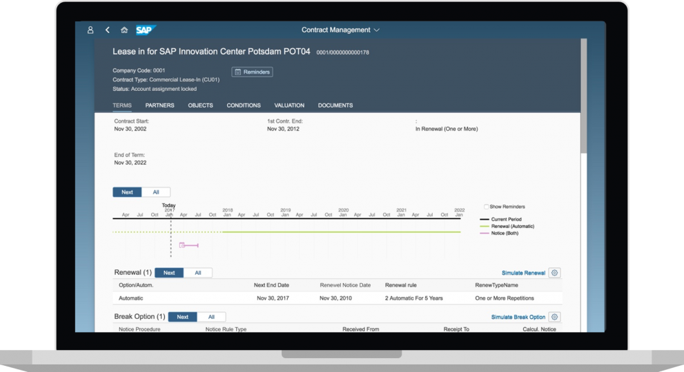Click the contract number 0001/0000000000178
This screenshot has height=372, width=684.
pos(342,52)
